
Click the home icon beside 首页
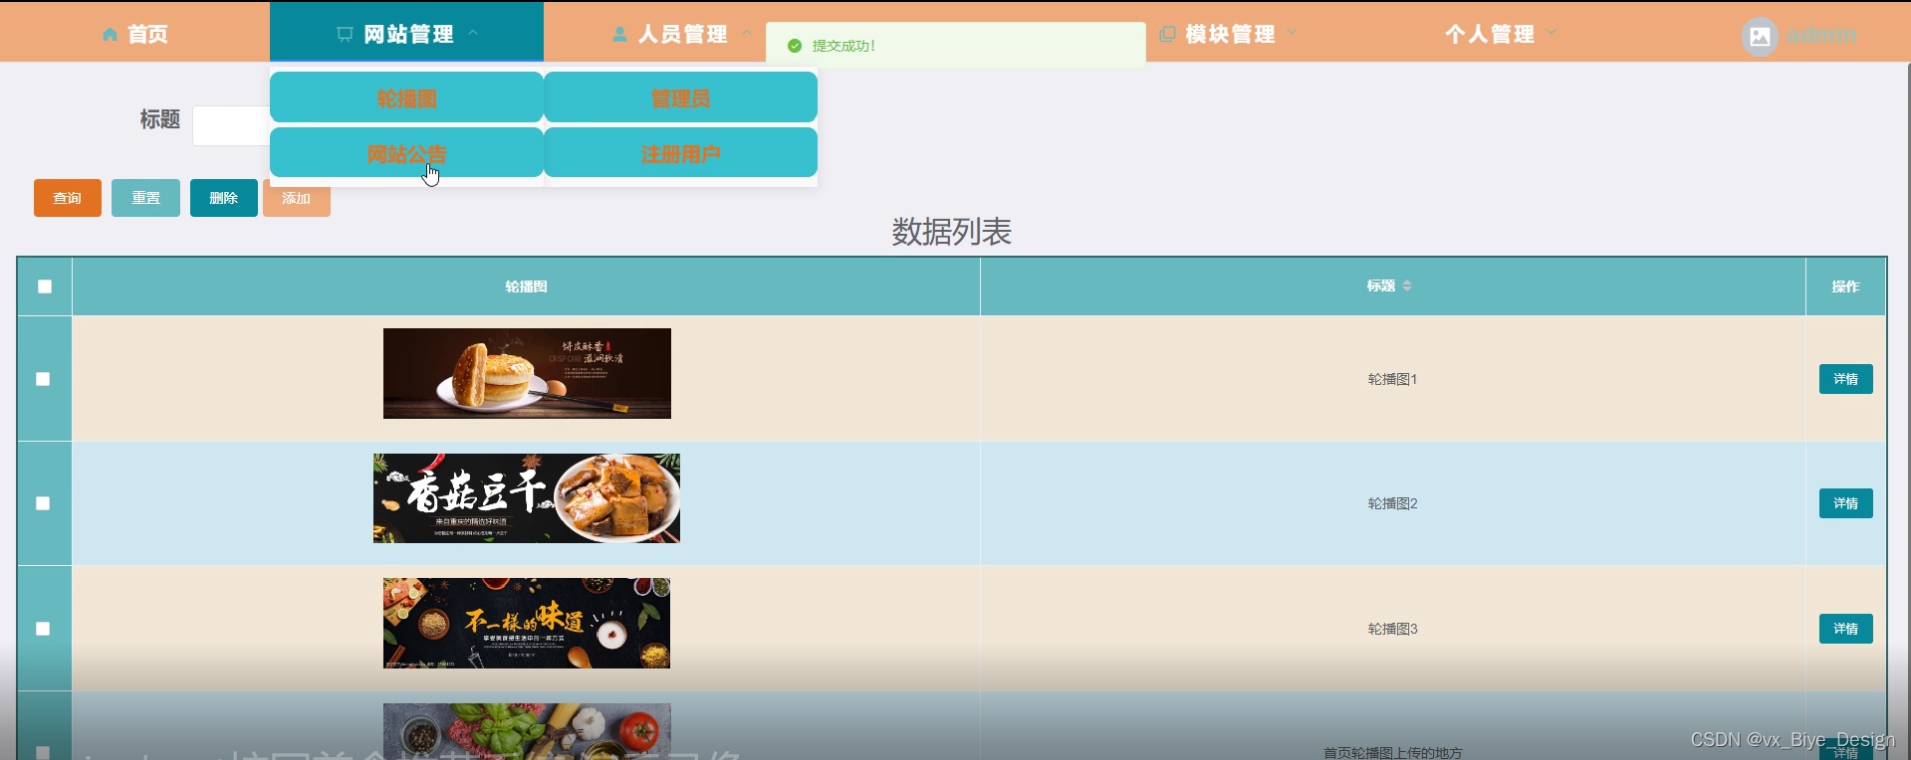point(110,34)
